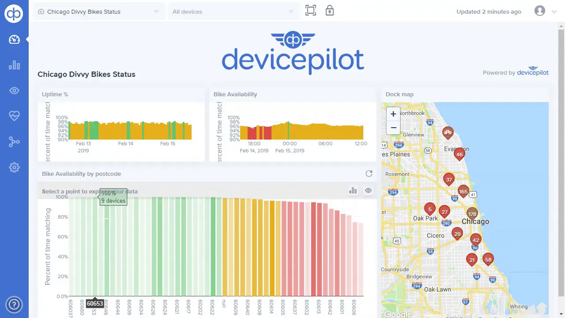Image resolution: width=565 pixels, height=318 pixels.
Task: Click the Bike Availability widget title
Action: coord(235,94)
